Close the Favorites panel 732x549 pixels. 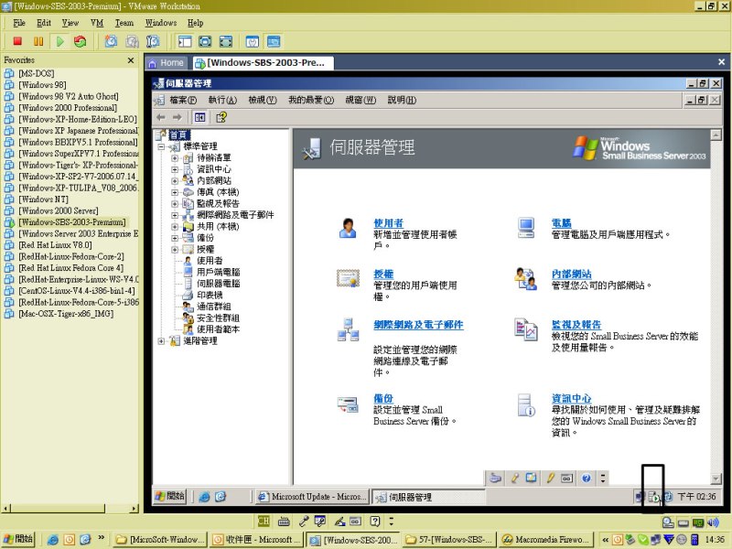point(131,60)
